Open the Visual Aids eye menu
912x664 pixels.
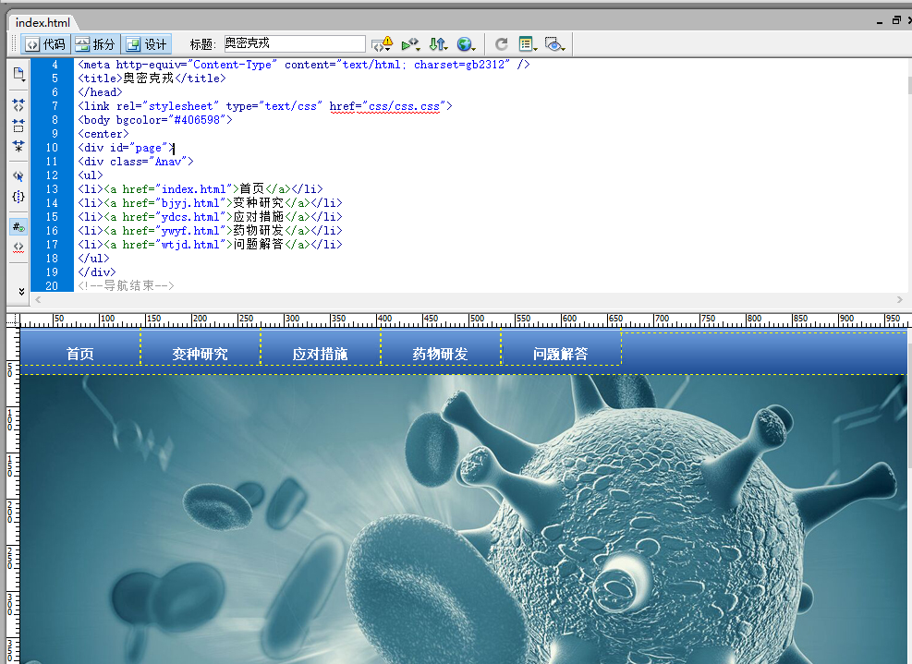click(555, 44)
